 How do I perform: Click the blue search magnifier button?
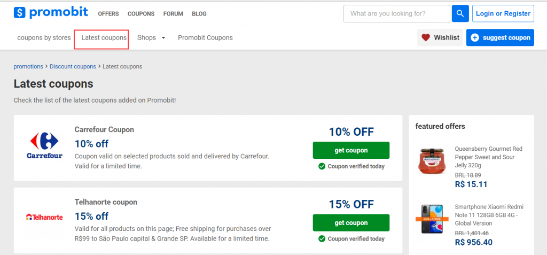[x=460, y=13]
